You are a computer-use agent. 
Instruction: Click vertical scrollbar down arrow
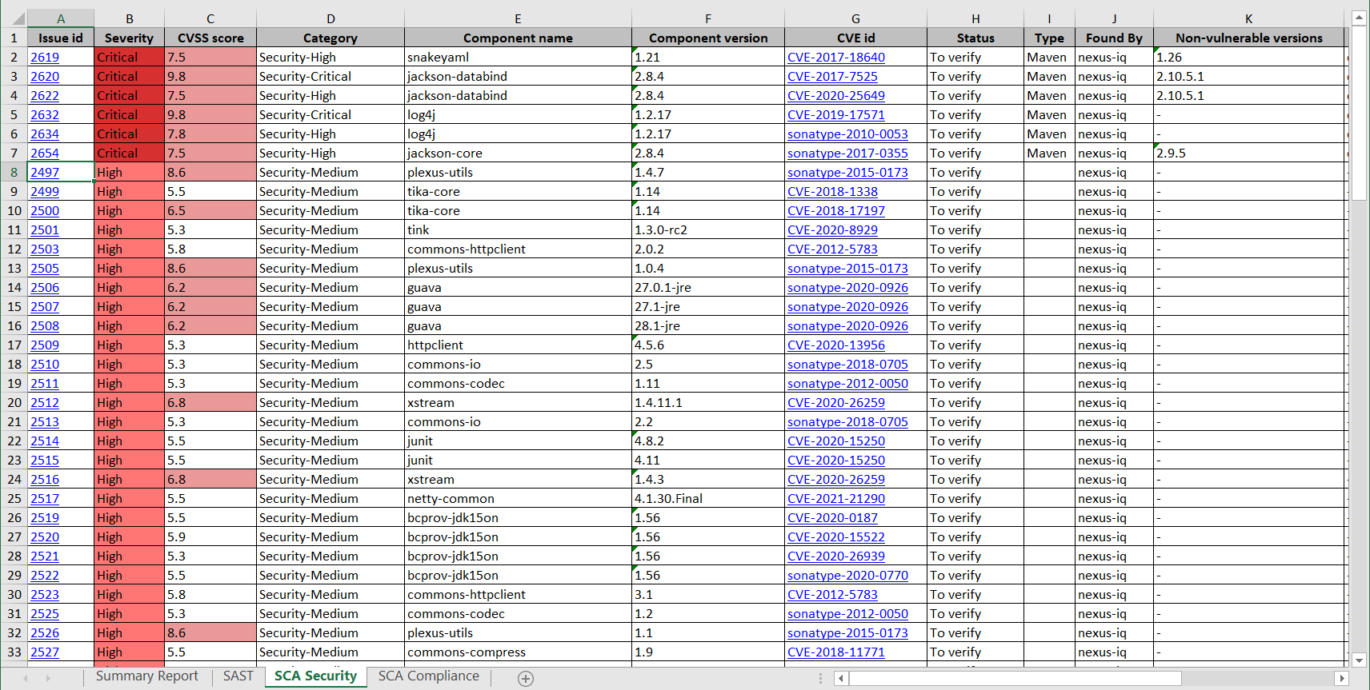click(x=1359, y=660)
